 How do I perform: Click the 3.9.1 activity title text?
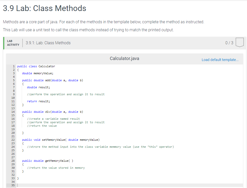[48, 42]
